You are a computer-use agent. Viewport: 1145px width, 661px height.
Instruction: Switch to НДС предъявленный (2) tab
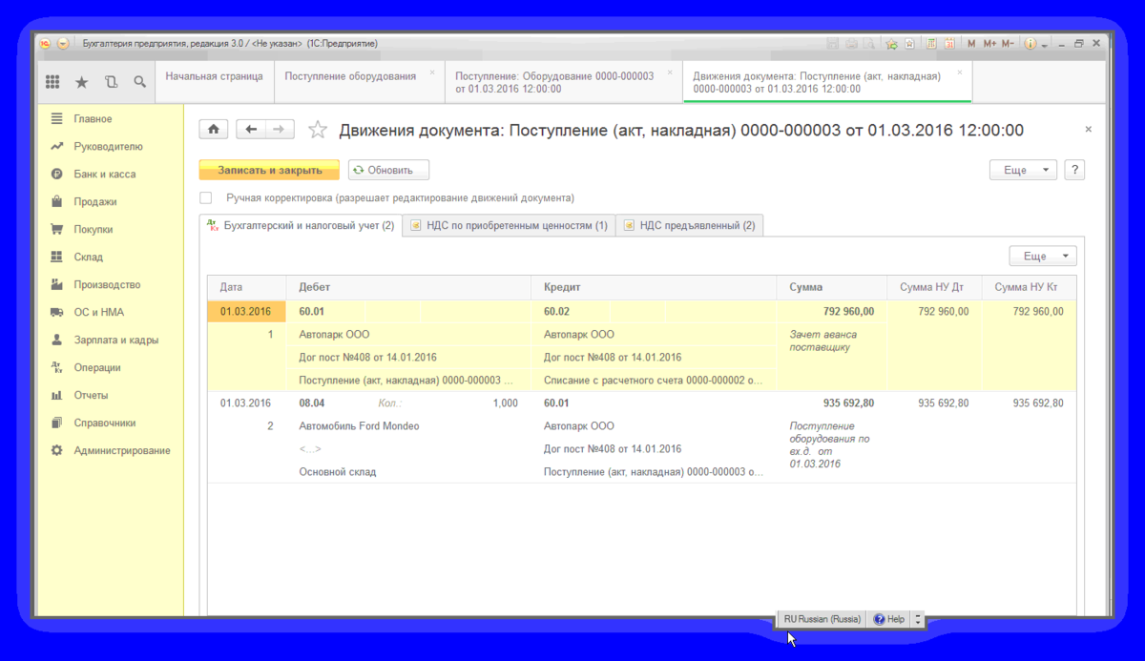(x=690, y=225)
